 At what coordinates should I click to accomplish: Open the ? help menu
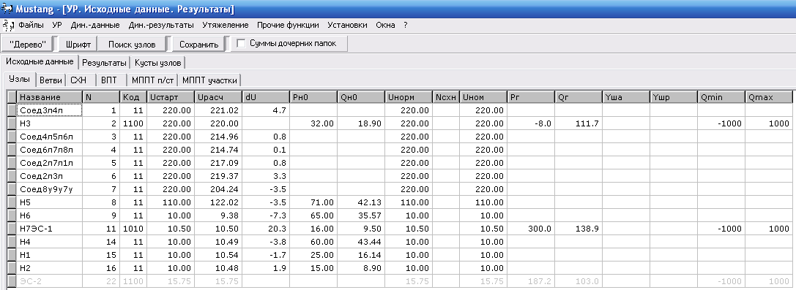pyautogui.click(x=405, y=25)
